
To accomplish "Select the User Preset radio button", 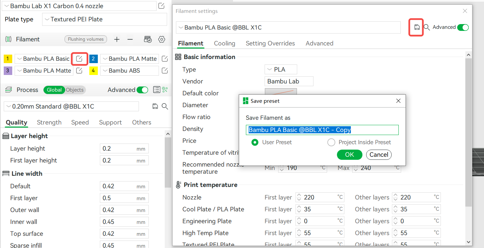I will (x=255, y=142).
